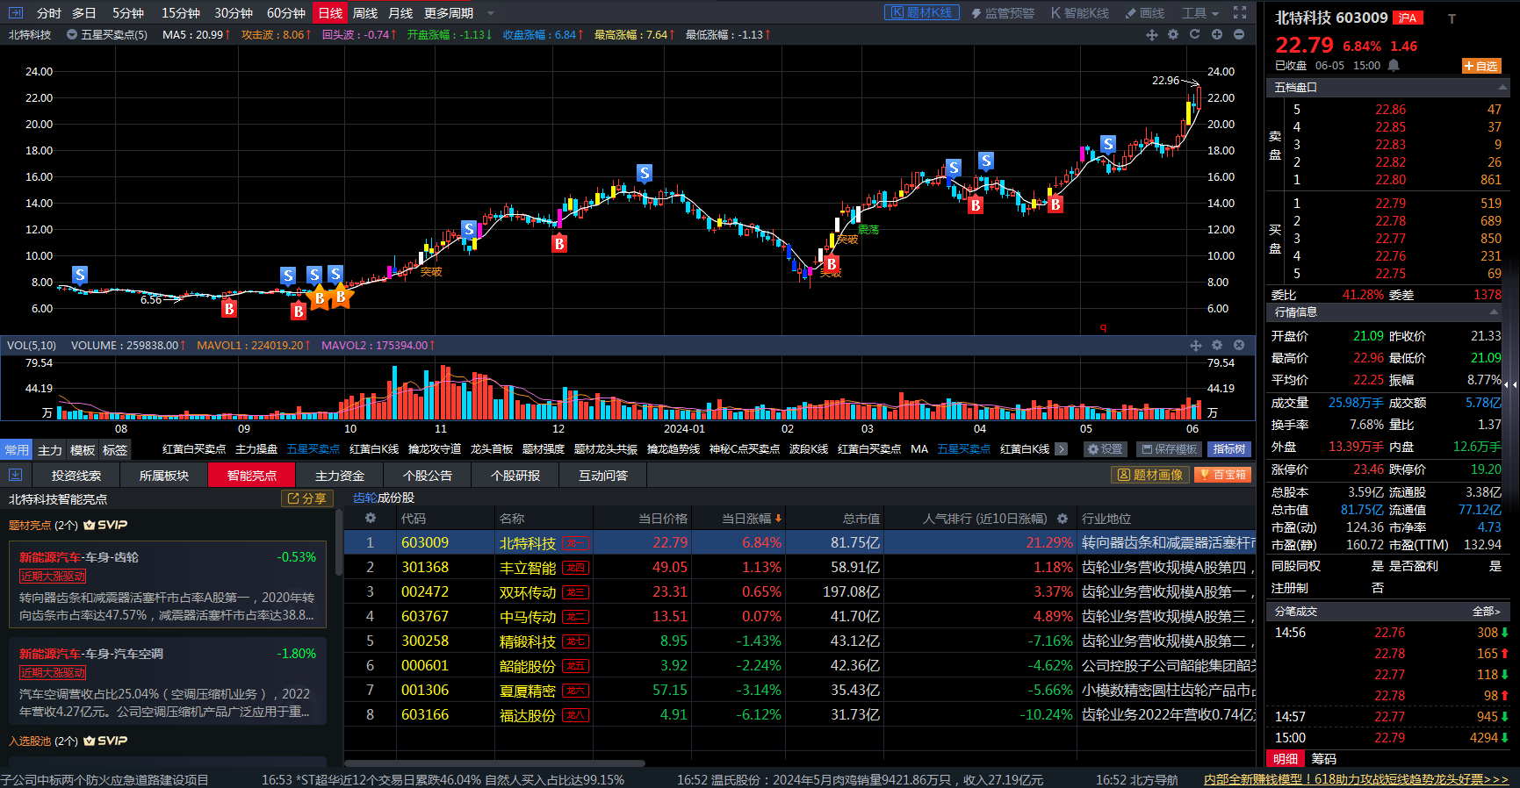Open VOL panel settings gear
This screenshot has width=1520, height=788.
1217,345
